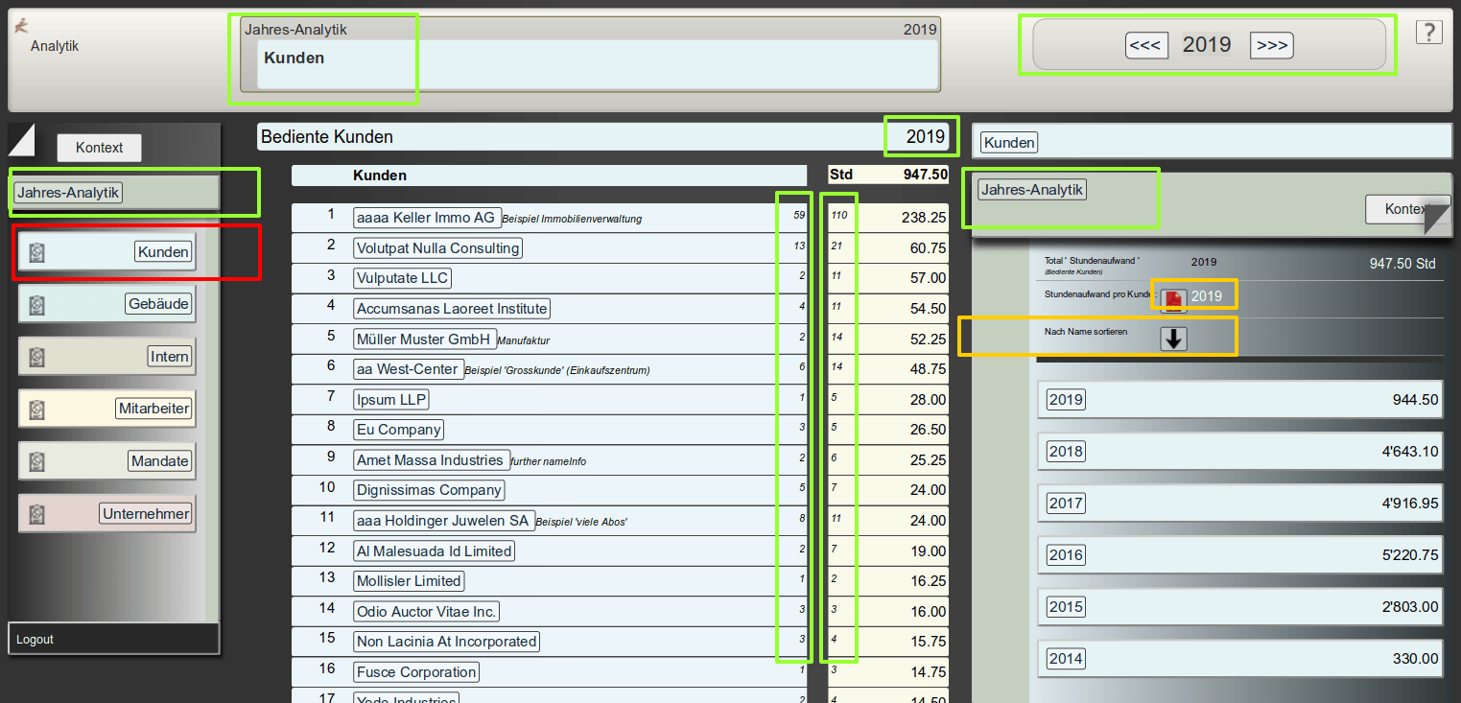1461x703 pixels.
Task: Click the document icon beside Gebäude
Action: 36,305
